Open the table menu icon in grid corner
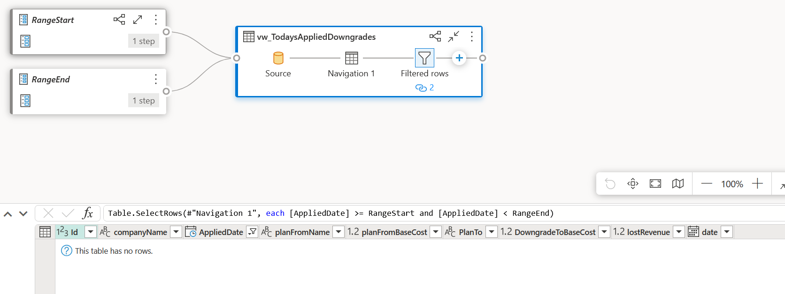785x294 pixels. click(x=45, y=232)
